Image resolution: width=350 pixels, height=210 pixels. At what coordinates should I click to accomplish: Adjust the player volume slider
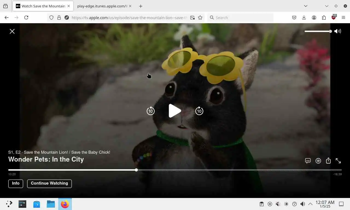point(318,31)
